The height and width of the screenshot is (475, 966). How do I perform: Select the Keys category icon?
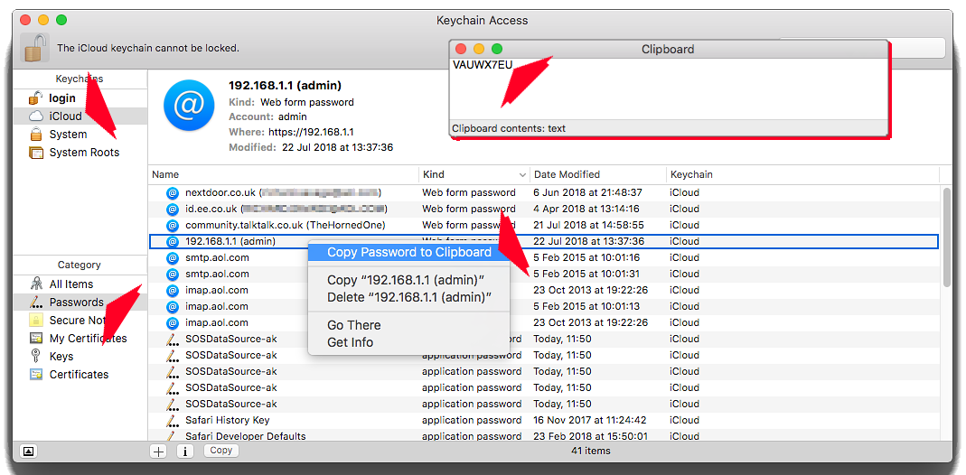(x=36, y=357)
